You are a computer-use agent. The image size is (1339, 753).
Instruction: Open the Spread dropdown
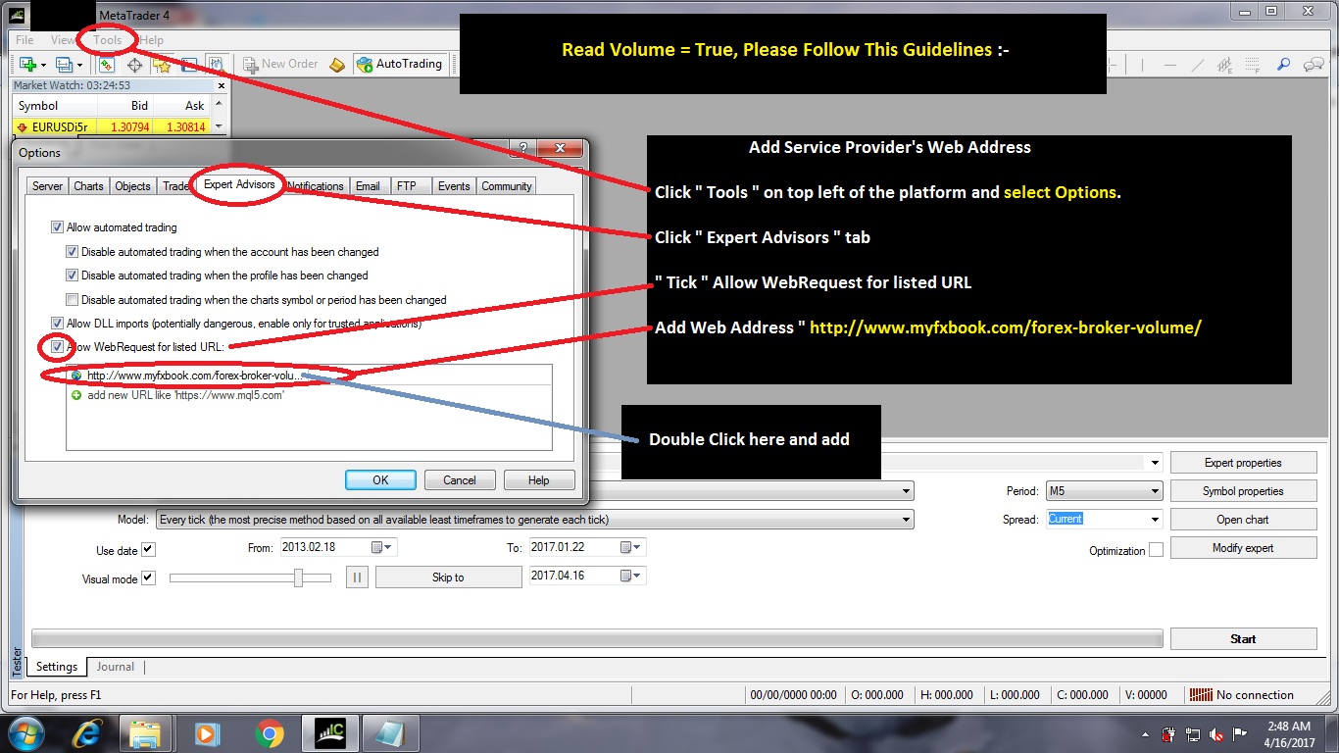click(1155, 519)
